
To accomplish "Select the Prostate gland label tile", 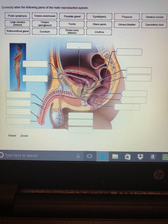I will [72, 16].
